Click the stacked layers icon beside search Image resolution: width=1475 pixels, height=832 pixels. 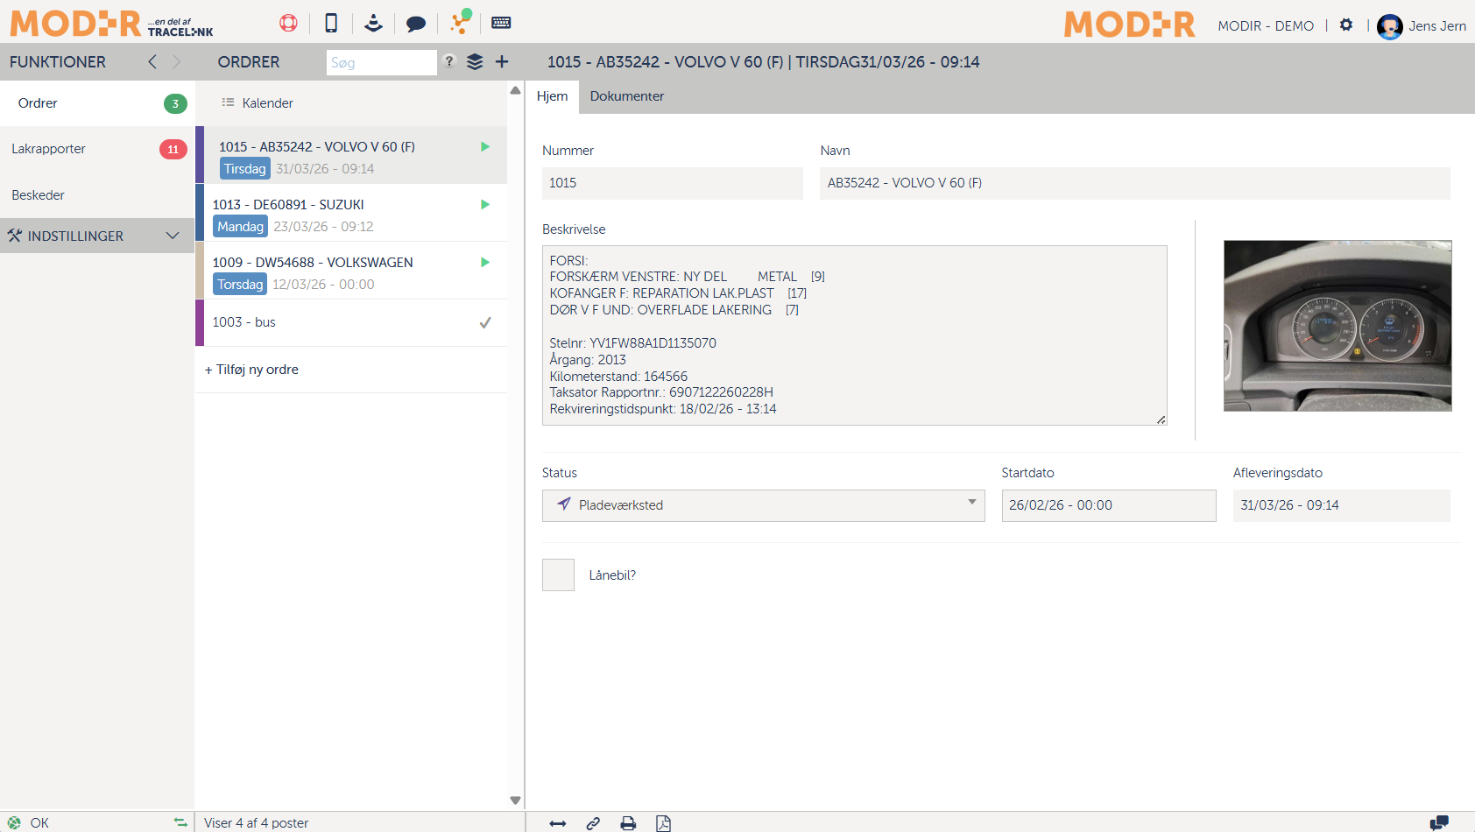(x=475, y=62)
